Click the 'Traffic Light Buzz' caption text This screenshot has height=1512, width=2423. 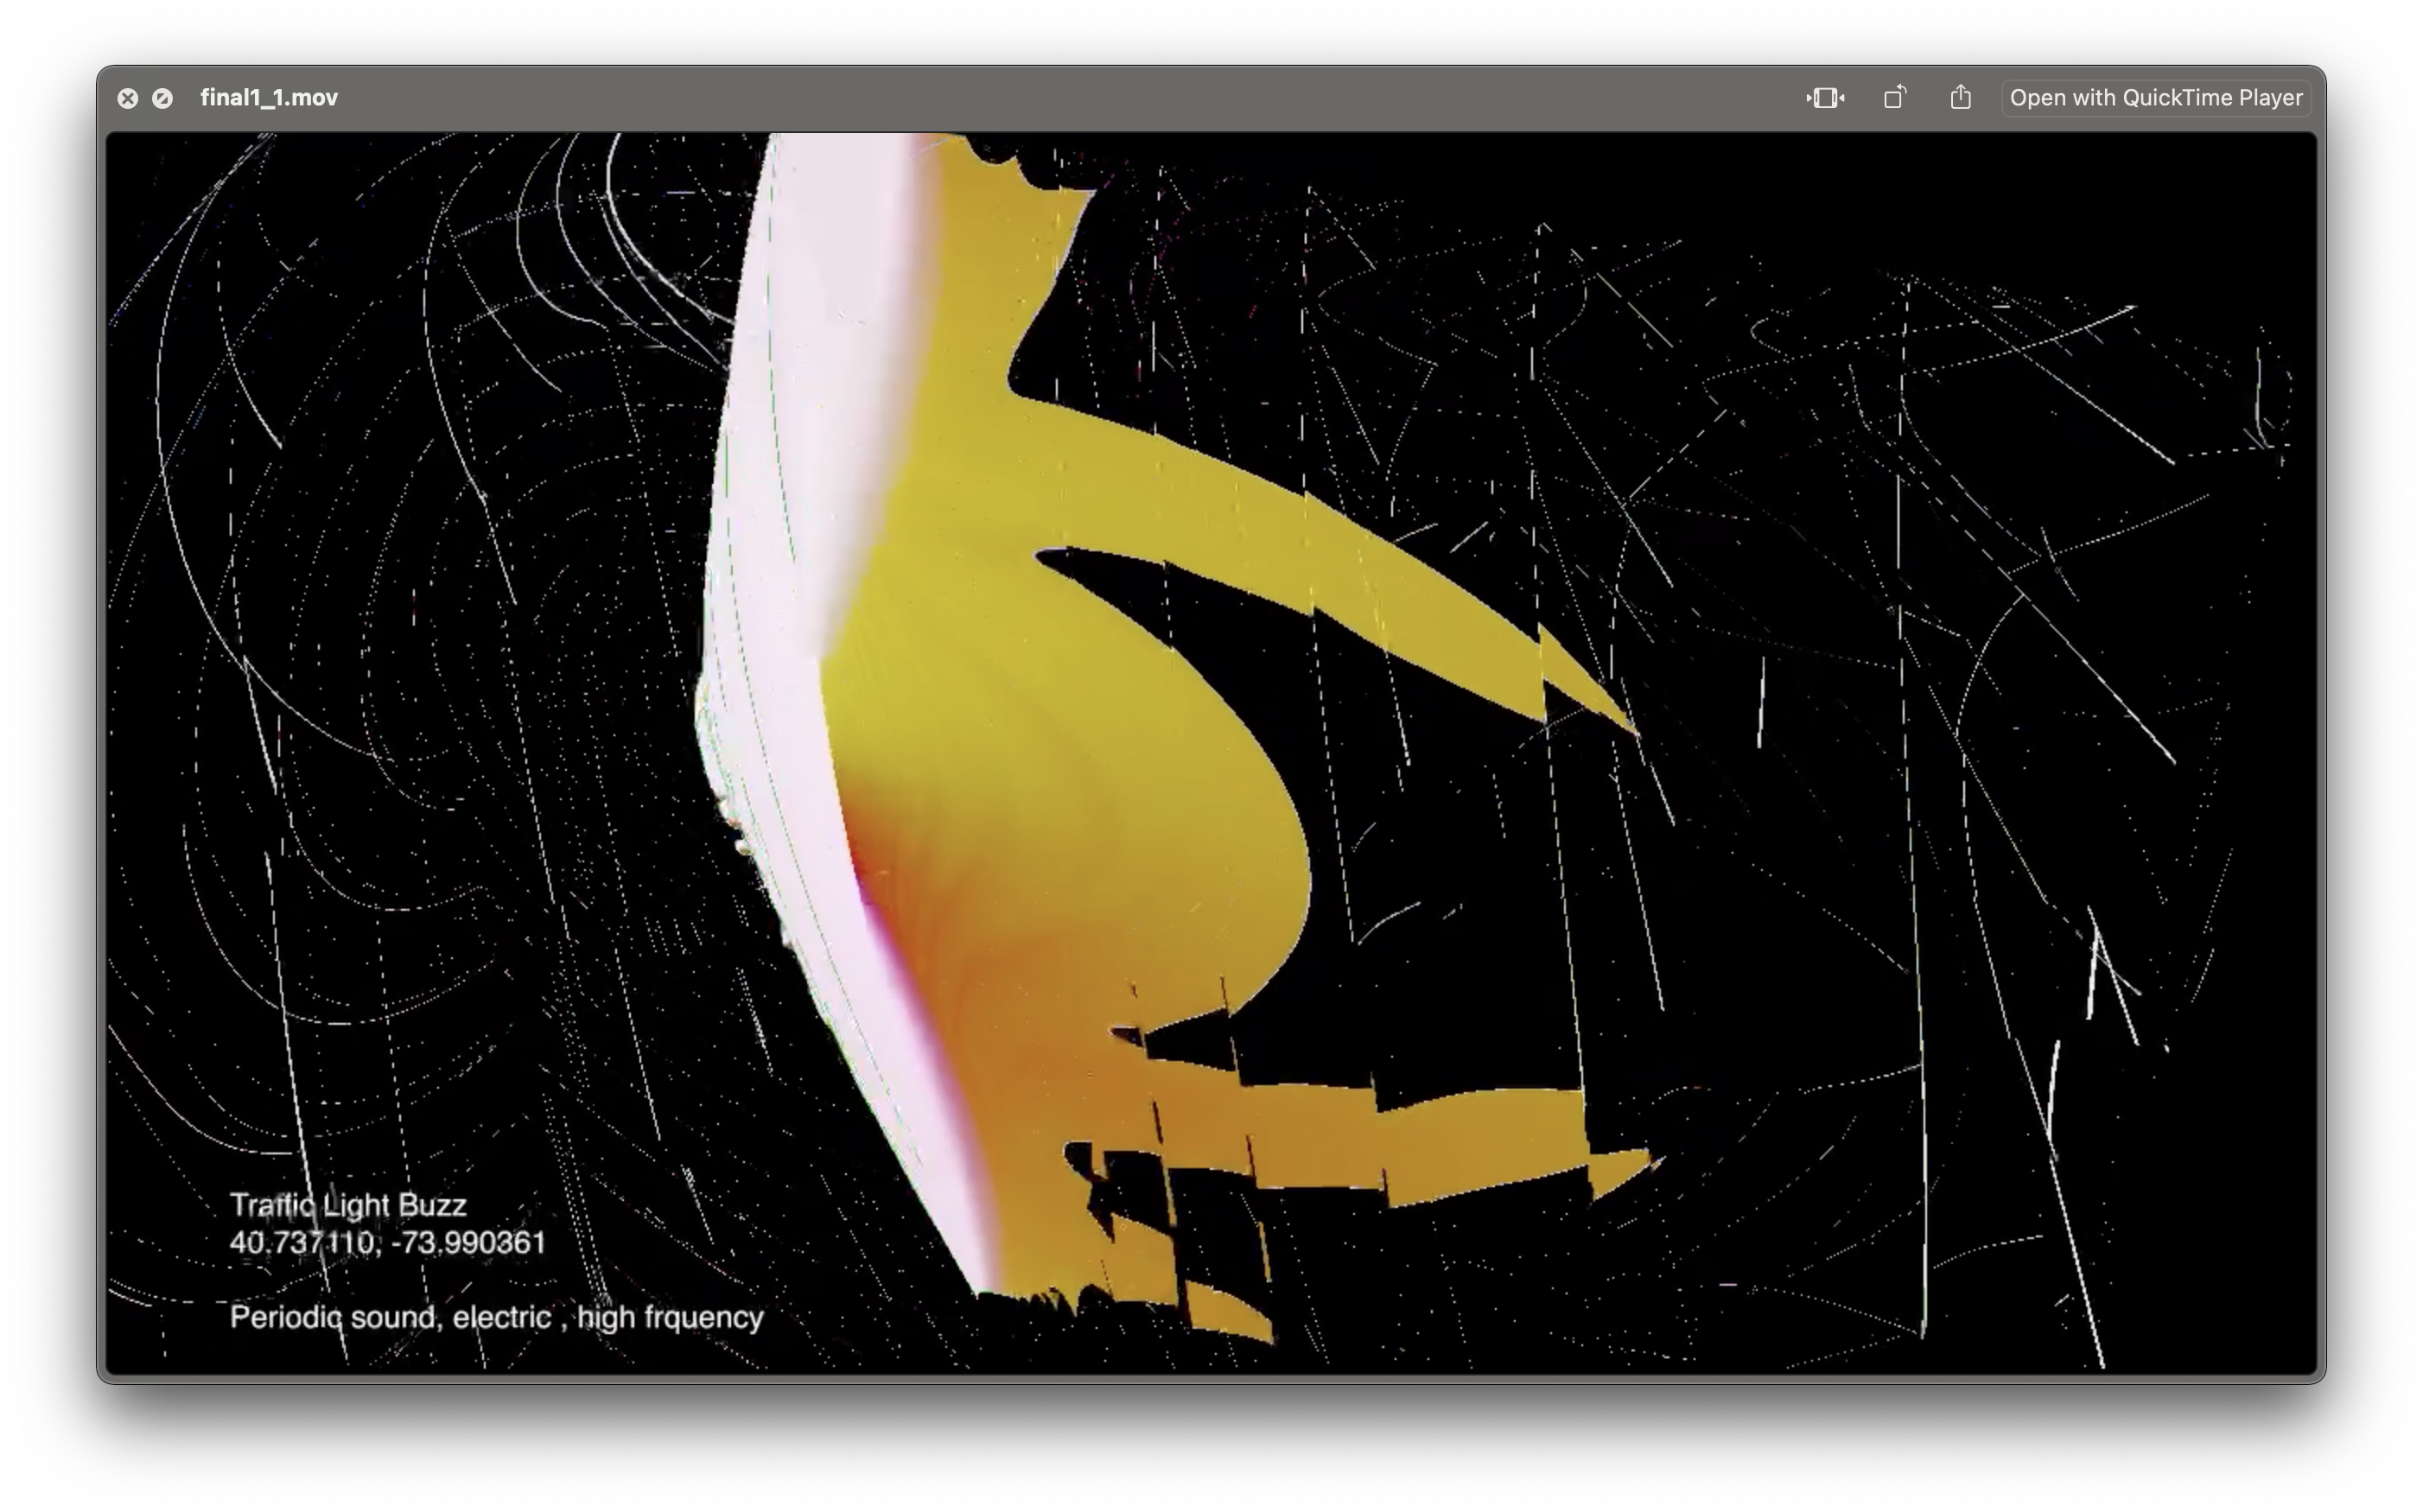point(348,1205)
